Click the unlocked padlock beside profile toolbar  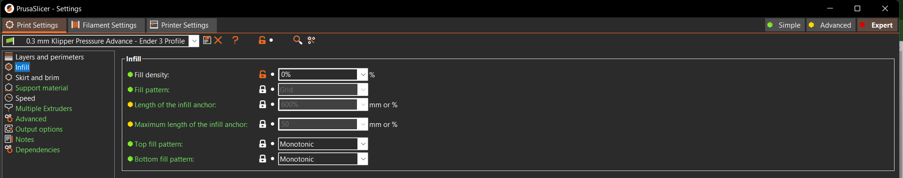tap(262, 40)
